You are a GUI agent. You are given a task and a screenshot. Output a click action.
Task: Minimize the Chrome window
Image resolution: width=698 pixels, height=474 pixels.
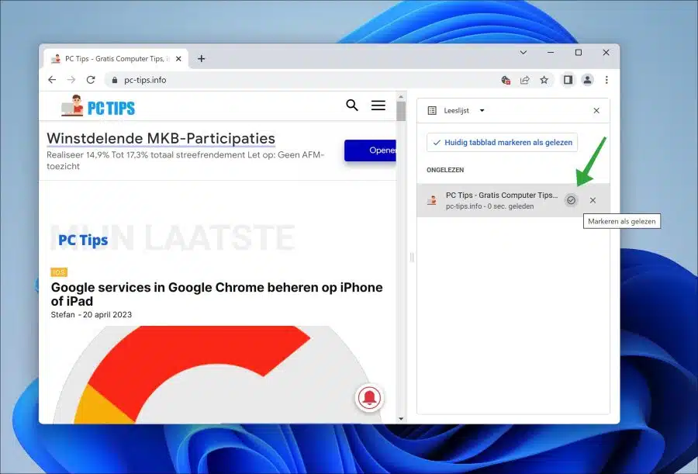coord(551,53)
